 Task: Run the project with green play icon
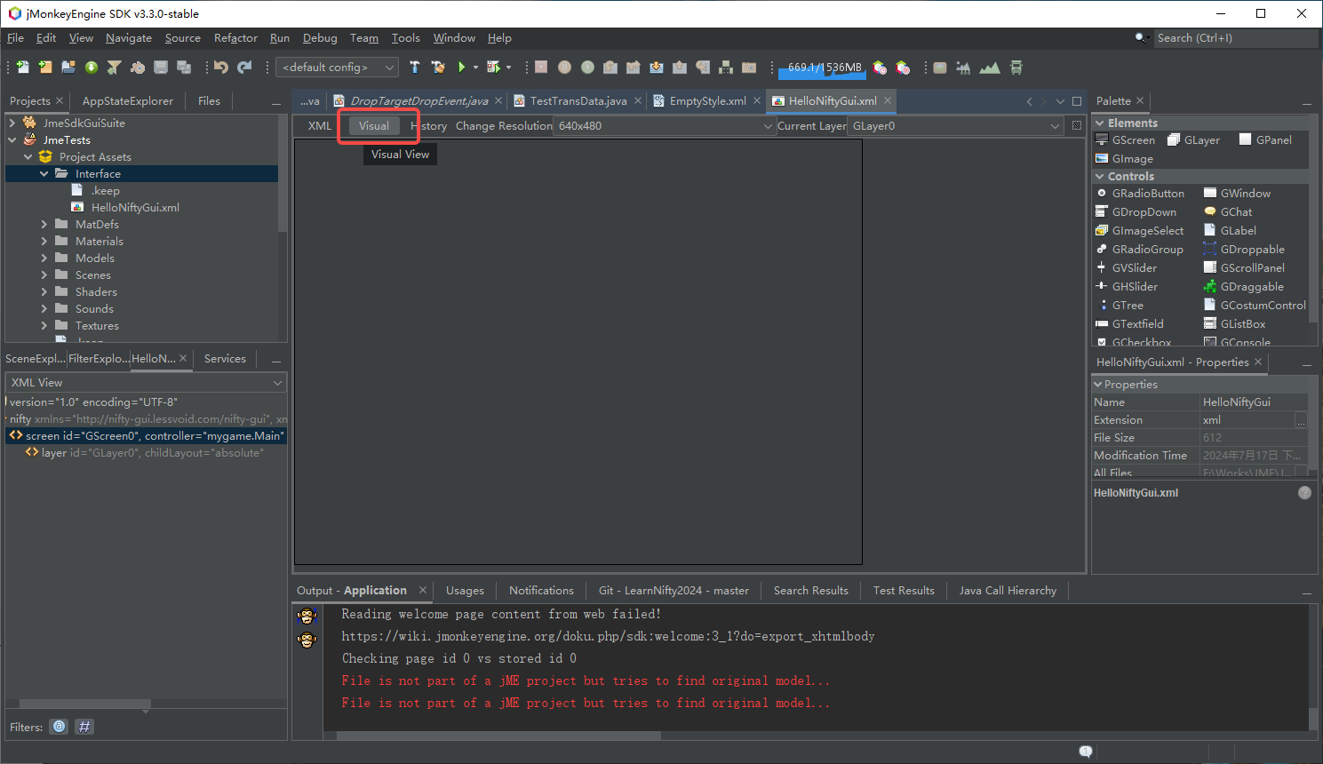pyautogui.click(x=461, y=68)
